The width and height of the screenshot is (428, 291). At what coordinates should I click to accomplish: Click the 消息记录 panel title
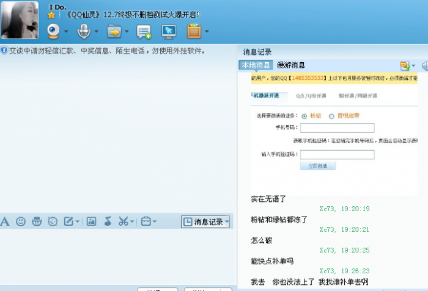[257, 52]
